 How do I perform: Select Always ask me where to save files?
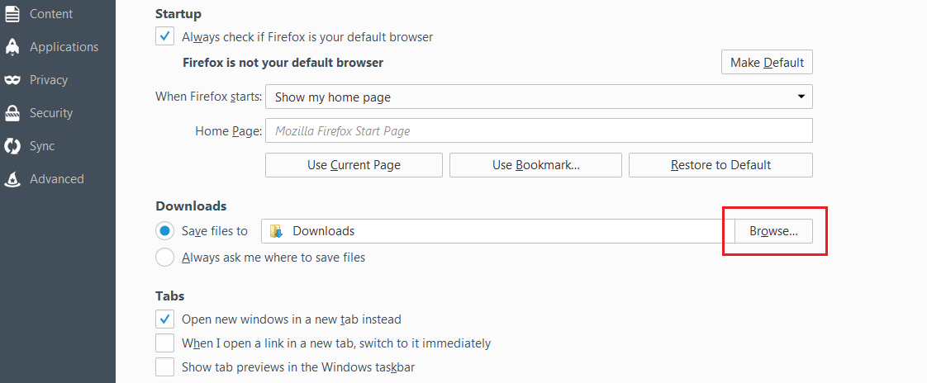165,258
